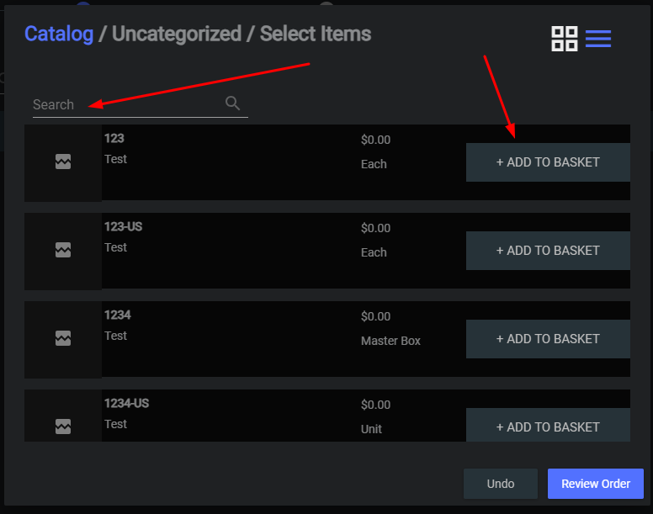Screen dimensions: 653x514
Task: Open image placeholder for item 123
Action: tap(63, 162)
